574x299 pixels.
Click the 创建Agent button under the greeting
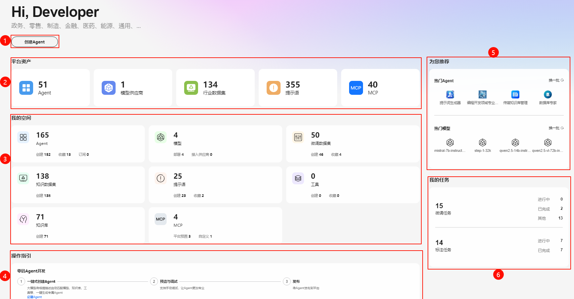(34, 42)
